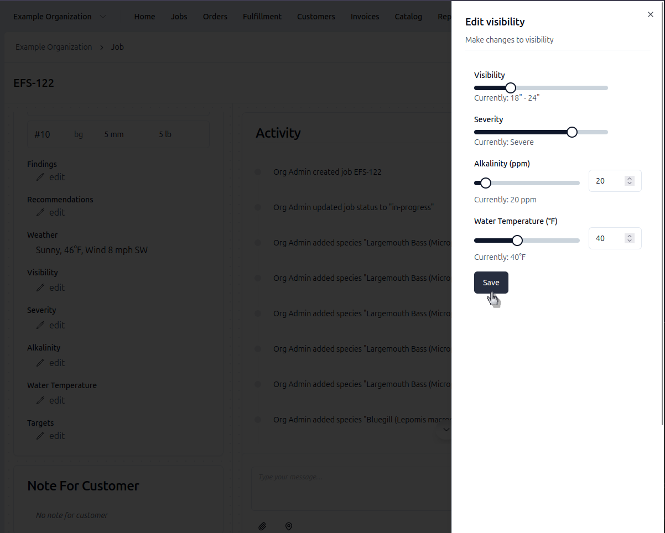
Task: Click the Alkalinity ppm input field
Action: pyautogui.click(x=607, y=181)
